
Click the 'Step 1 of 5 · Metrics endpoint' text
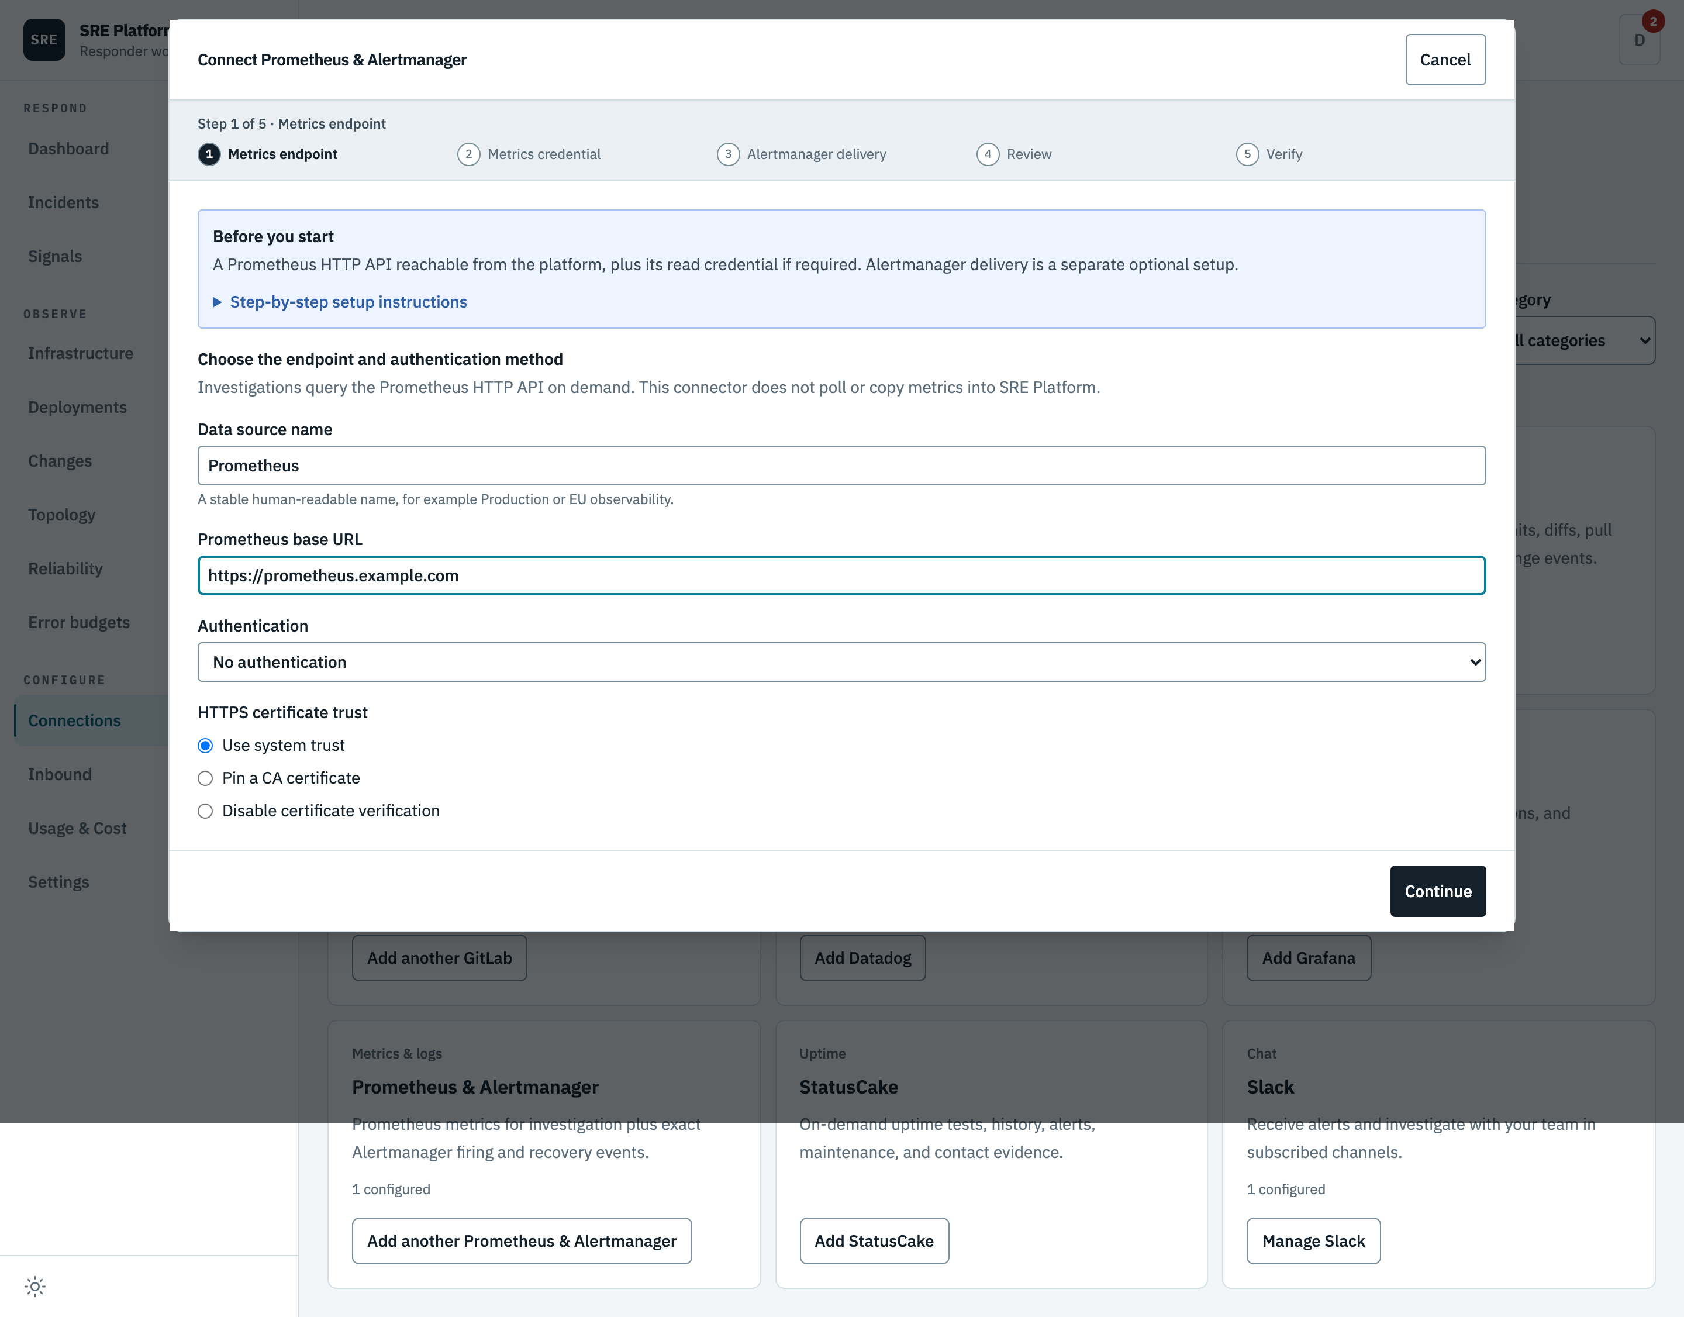click(291, 124)
